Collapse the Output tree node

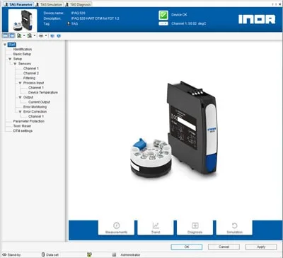click(x=20, y=97)
